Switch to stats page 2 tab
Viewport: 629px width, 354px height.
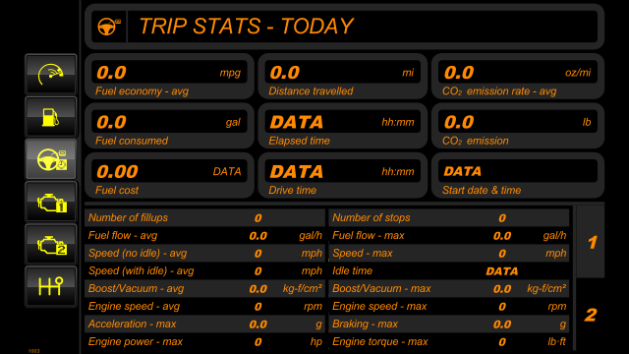coord(591,315)
